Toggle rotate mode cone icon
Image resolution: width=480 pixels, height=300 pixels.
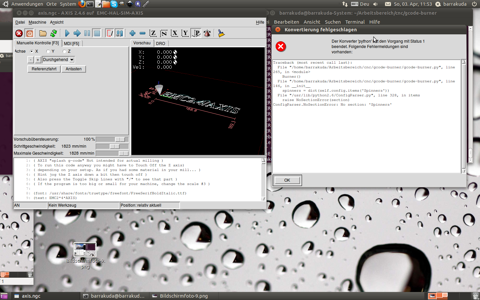click(207, 33)
